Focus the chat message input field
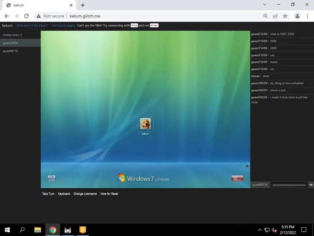The width and height of the screenshot is (314, 236). click(289, 185)
